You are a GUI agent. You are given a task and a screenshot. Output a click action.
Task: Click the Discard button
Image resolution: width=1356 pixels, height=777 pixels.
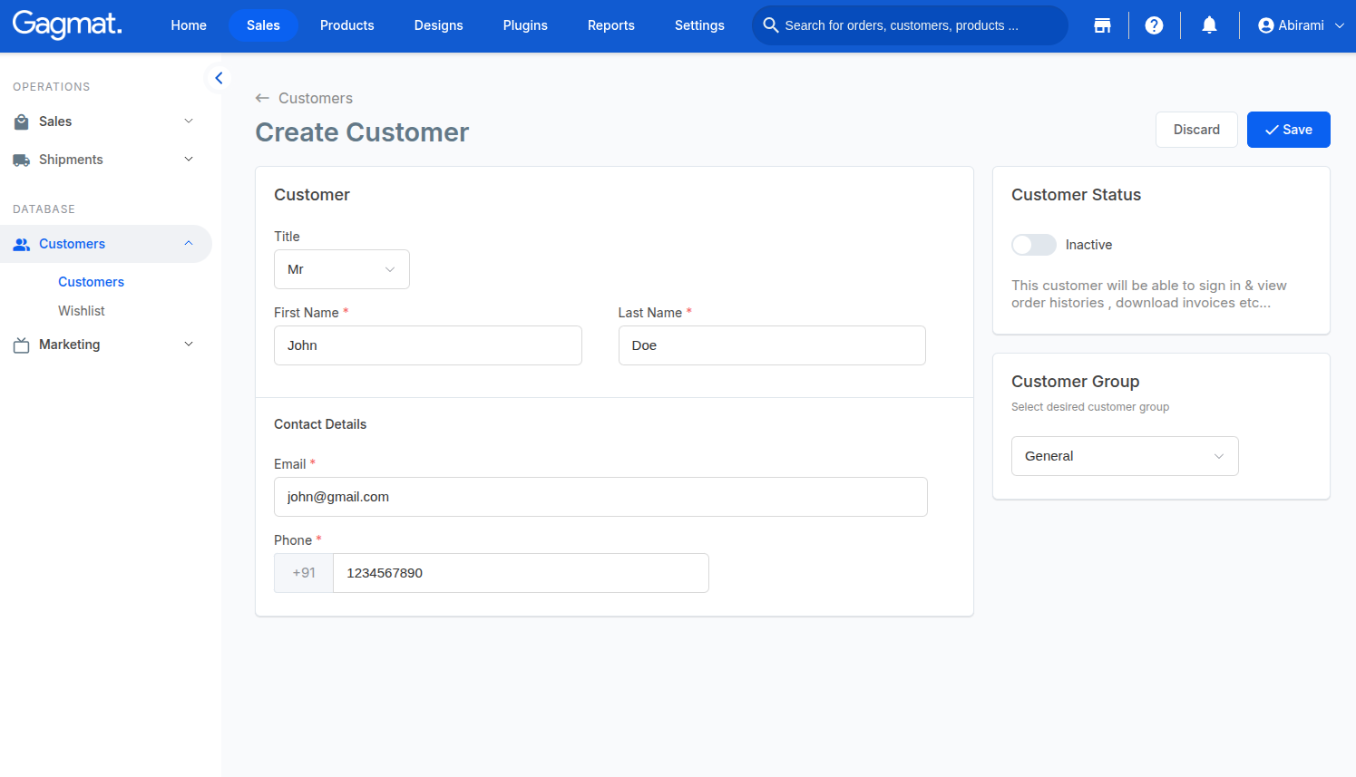tap(1196, 130)
